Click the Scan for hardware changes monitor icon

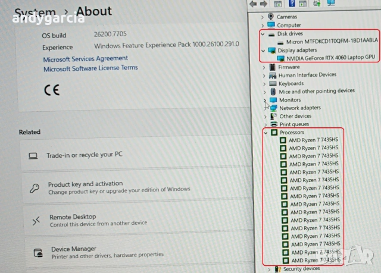tap(332, 4)
